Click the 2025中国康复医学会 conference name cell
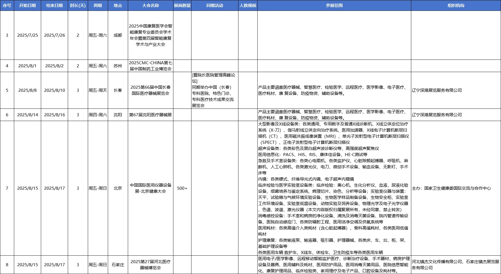 (x=151, y=35)
